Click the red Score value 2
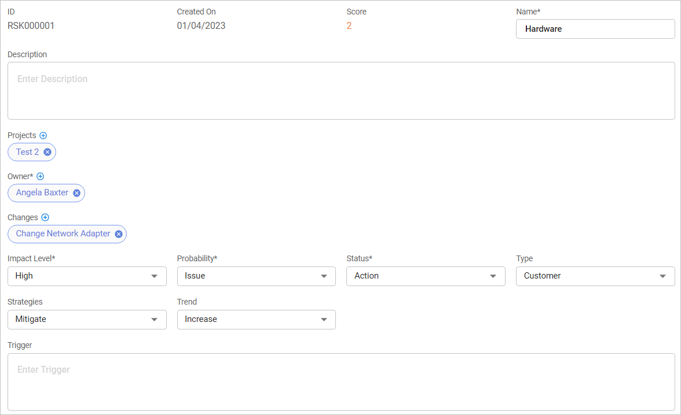The width and height of the screenshot is (681, 415). tap(349, 26)
